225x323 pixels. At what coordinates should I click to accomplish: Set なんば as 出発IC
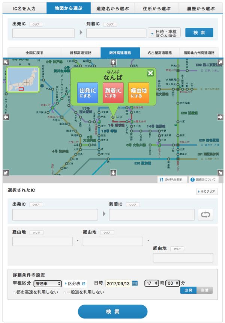88,93
